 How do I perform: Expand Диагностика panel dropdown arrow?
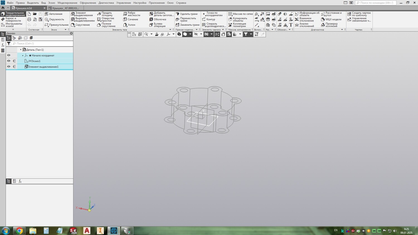point(342,30)
